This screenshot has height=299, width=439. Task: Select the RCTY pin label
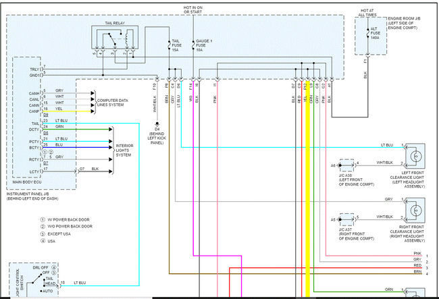tap(34, 159)
